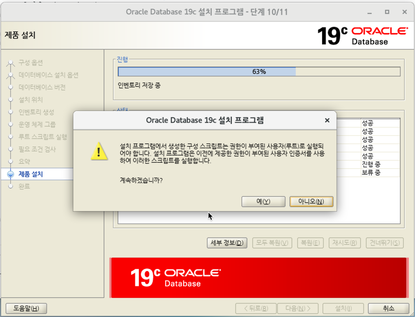Screen dimensions: 415x317
Task: Click the 인벤토리 저장 중 status text
Action: pyautogui.click(x=139, y=85)
